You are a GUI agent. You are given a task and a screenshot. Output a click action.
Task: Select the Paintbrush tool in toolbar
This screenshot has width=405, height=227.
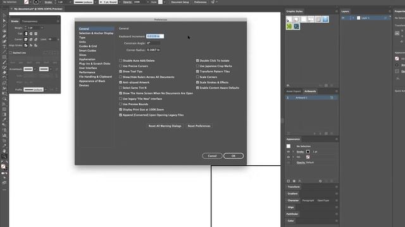click(x=4, y=62)
